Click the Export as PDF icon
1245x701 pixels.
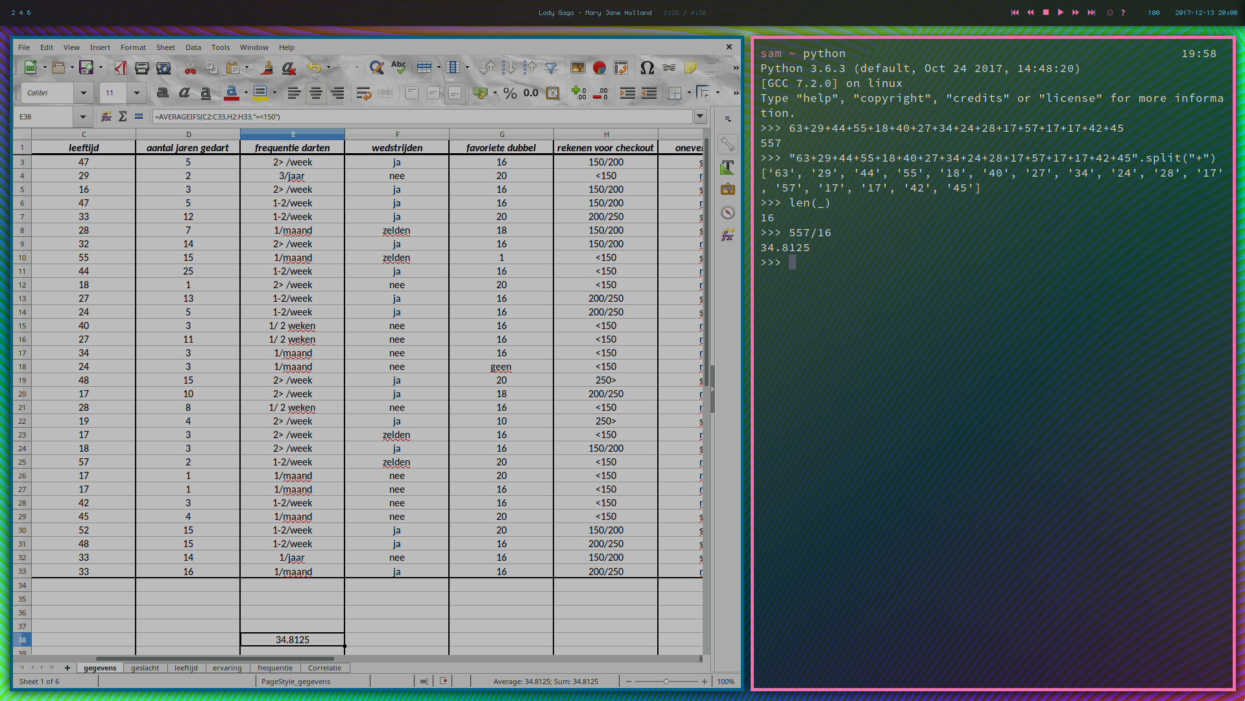[x=121, y=68]
